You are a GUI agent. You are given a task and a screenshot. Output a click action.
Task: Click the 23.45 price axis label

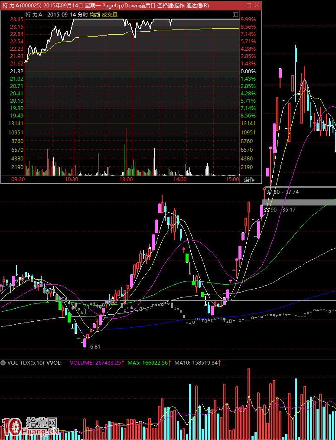pyautogui.click(x=16, y=20)
